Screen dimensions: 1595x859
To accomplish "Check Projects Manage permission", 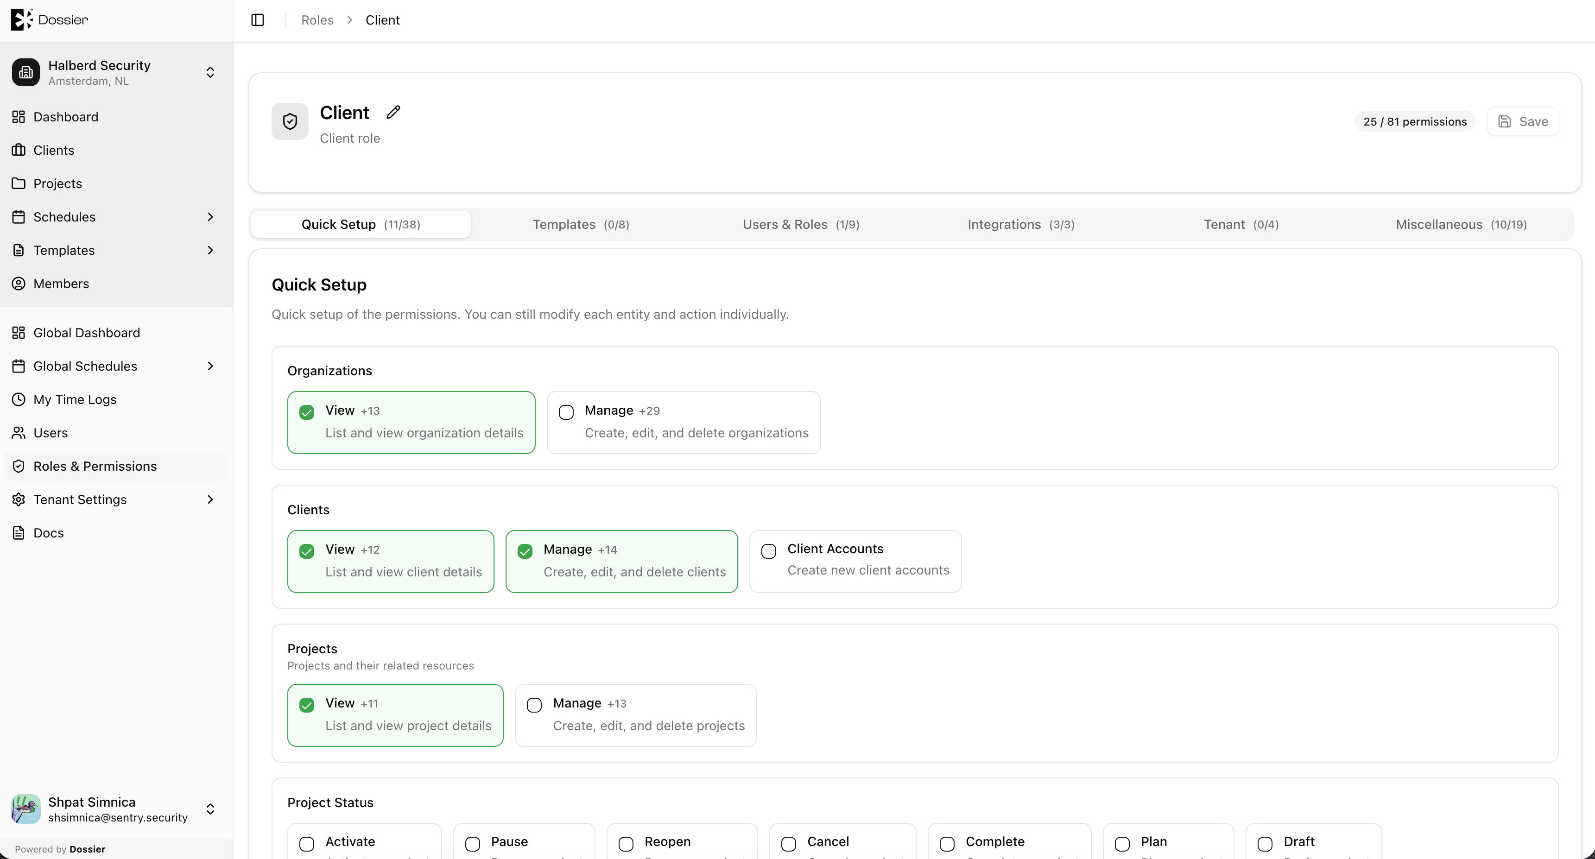I will (x=534, y=705).
